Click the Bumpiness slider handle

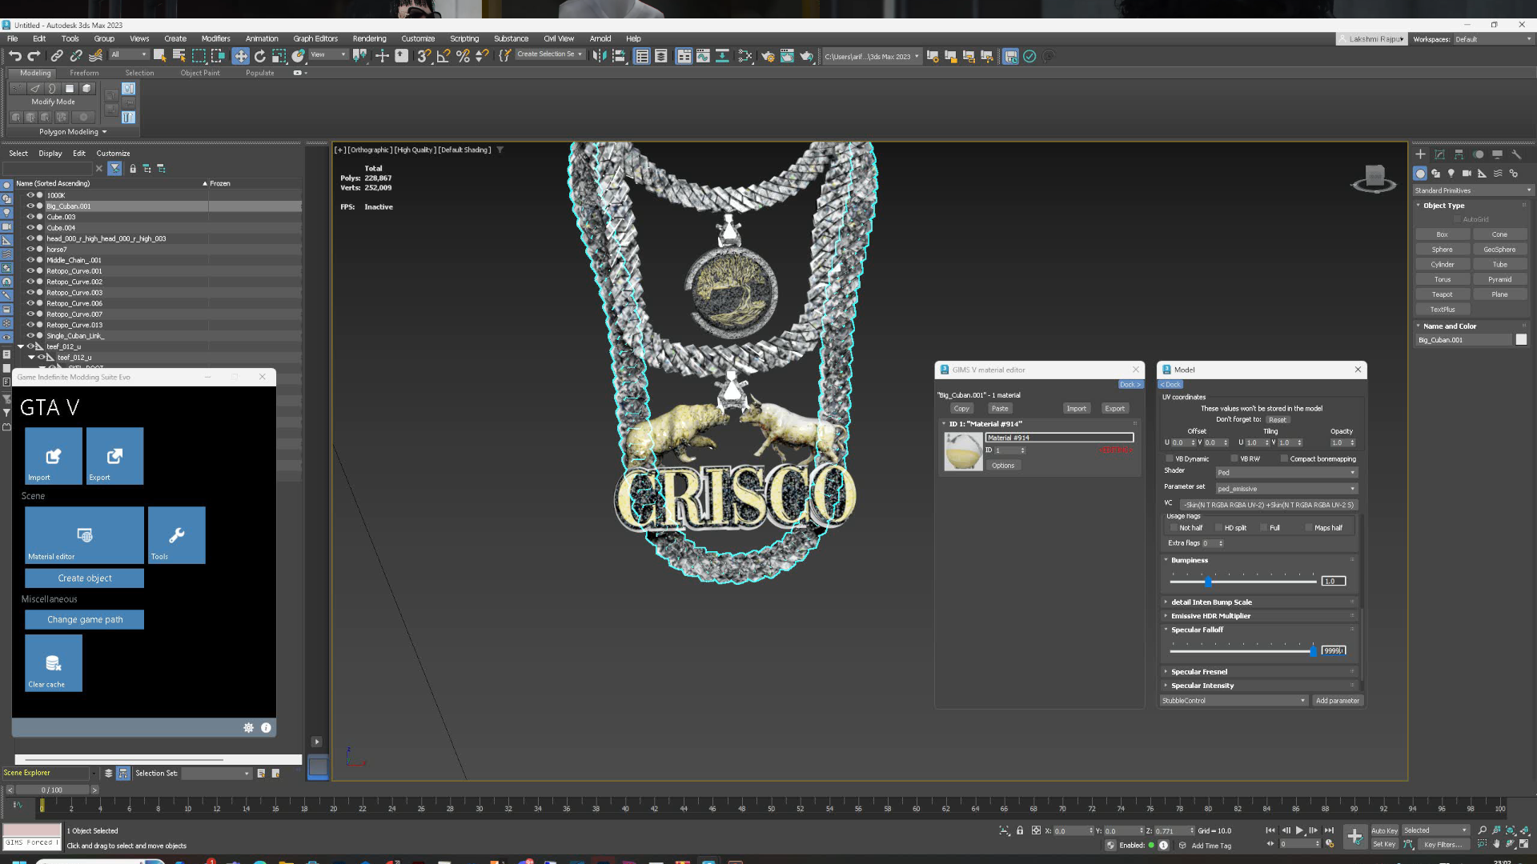pyautogui.click(x=1208, y=582)
